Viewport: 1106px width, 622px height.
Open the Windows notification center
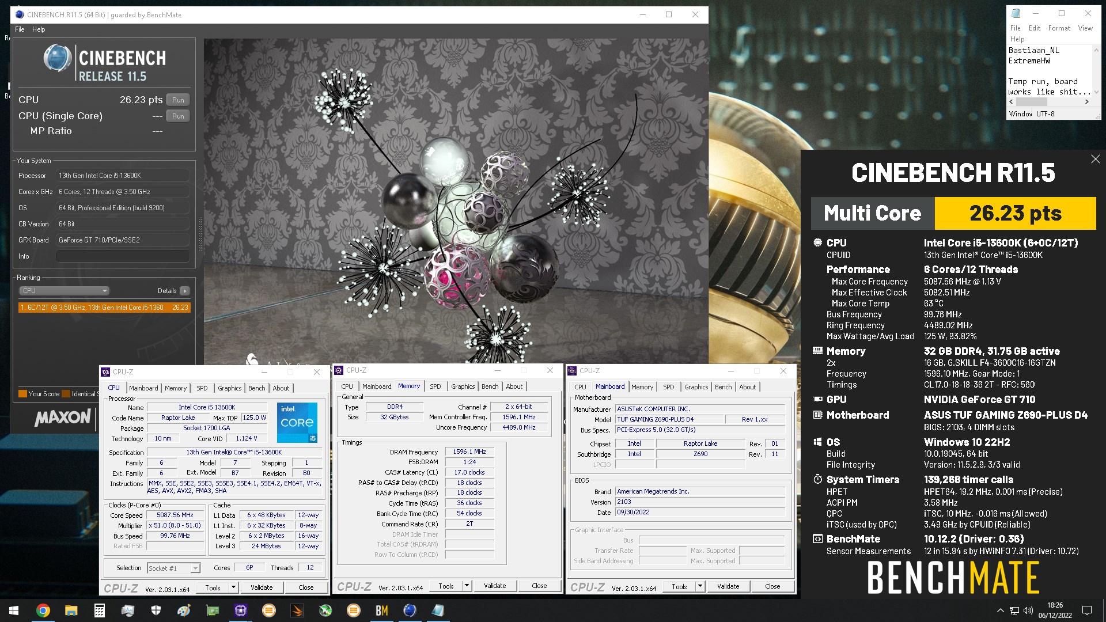[1087, 610]
